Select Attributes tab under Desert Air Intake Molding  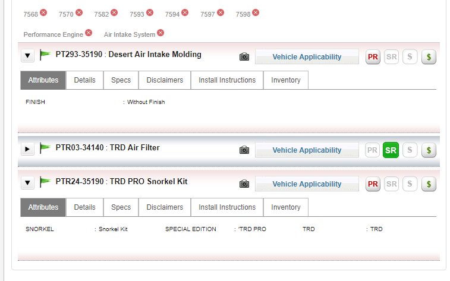[x=43, y=80]
